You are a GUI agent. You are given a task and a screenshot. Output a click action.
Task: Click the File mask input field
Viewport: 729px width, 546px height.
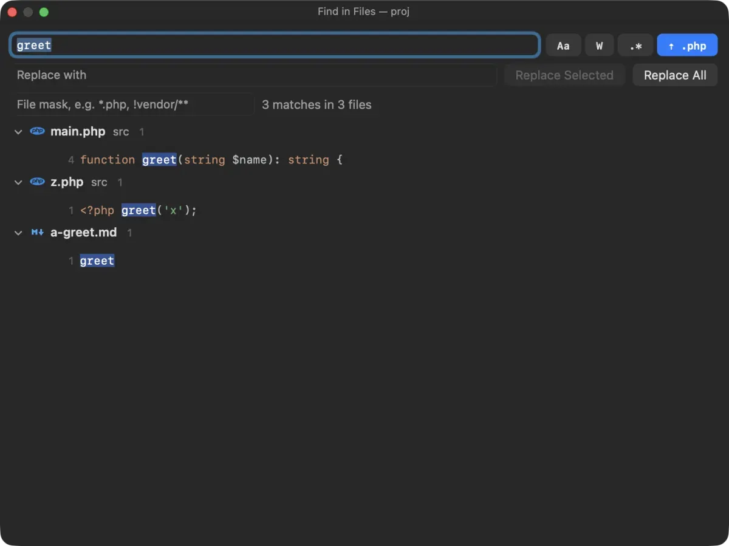click(133, 104)
